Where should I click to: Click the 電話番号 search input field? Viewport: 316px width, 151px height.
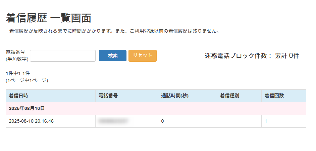coord(63,56)
